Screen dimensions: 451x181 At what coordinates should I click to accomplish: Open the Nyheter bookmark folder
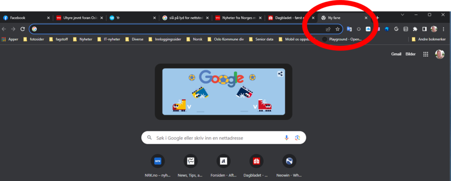[x=82, y=39]
